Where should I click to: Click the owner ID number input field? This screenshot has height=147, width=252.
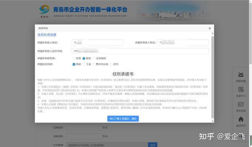[x=140, y=51]
